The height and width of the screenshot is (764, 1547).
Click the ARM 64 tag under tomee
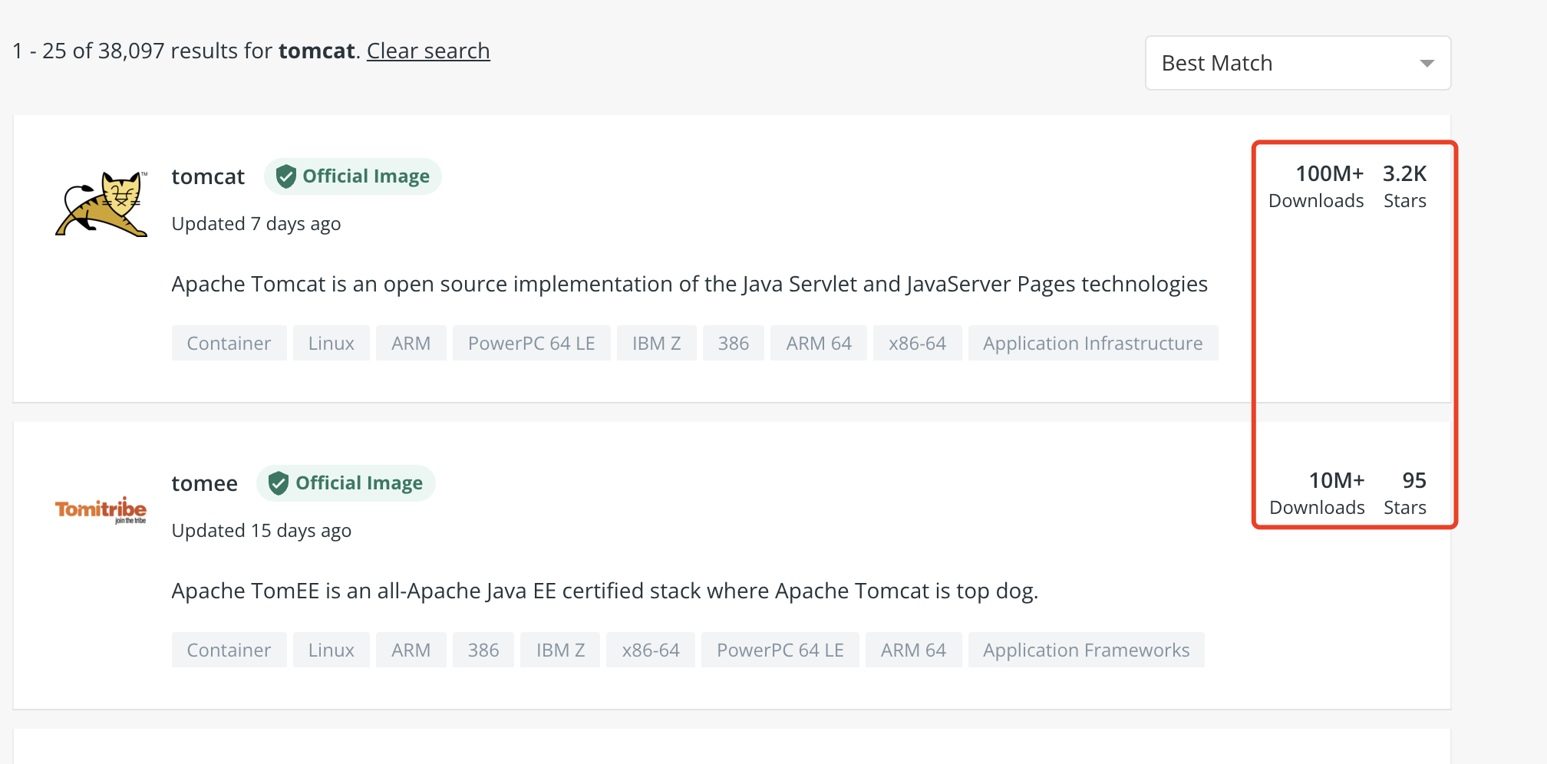coord(912,650)
